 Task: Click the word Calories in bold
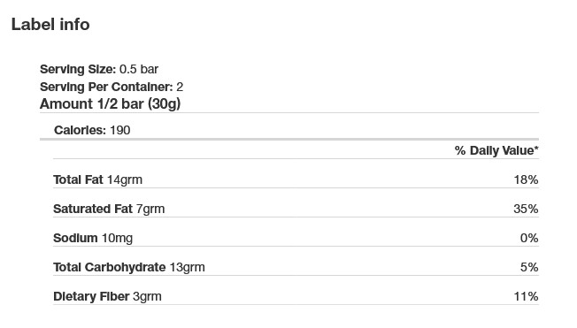80,130
